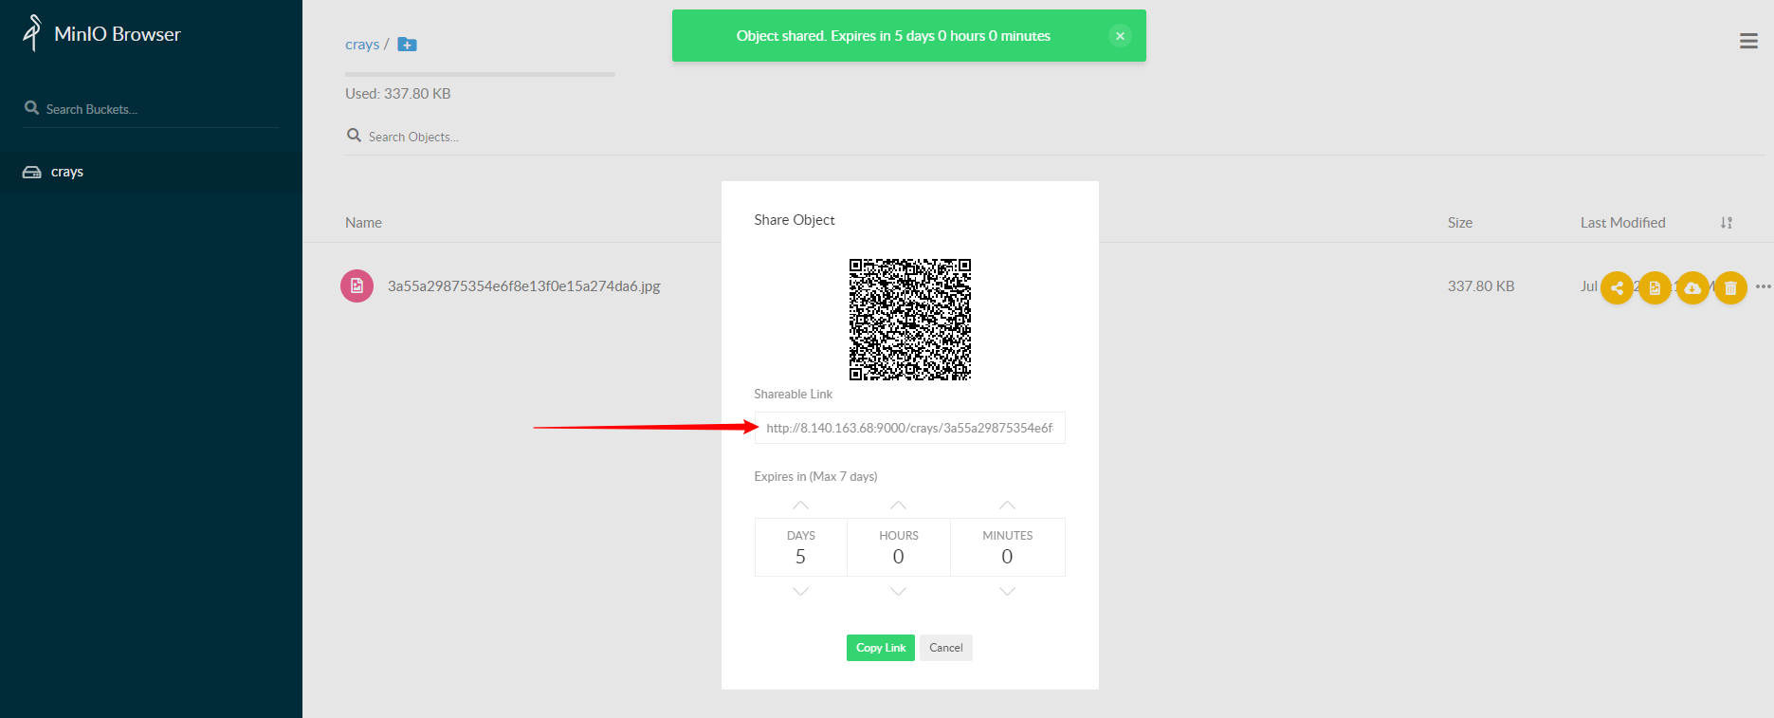Increase the HOURS expiry value

(898, 505)
